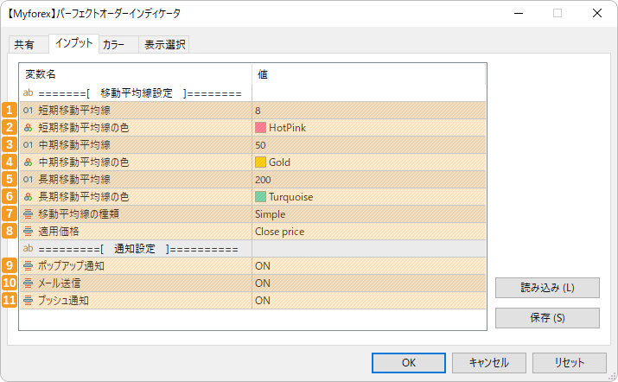Select the 短期移動平均線の色 row label
The height and width of the screenshot is (382, 618).
coord(84,128)
